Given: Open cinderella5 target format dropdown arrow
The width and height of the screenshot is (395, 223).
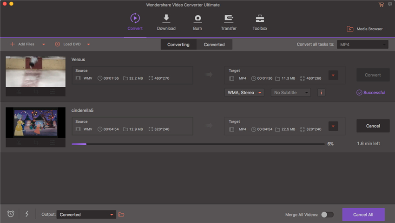Looking at the screenshot, I should pyautogui.click(x=333, y=126).
